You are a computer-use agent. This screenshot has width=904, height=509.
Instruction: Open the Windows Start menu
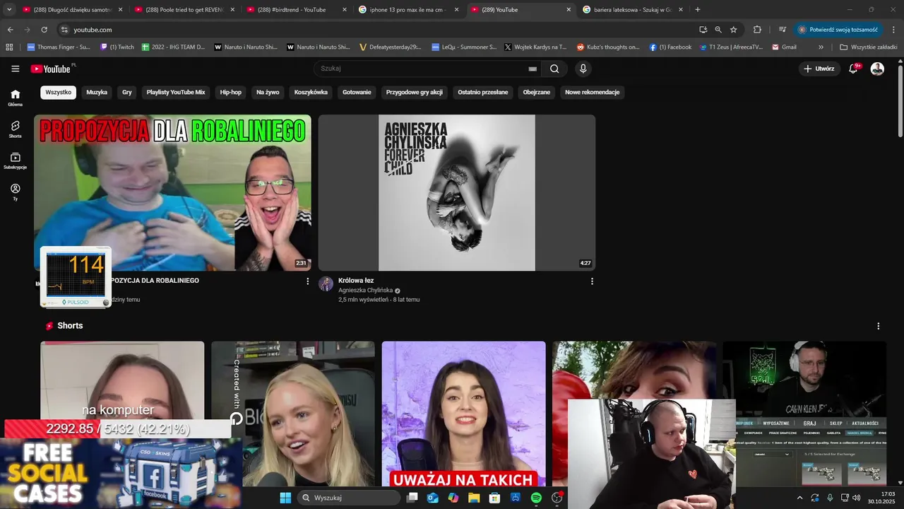point(285,498)
